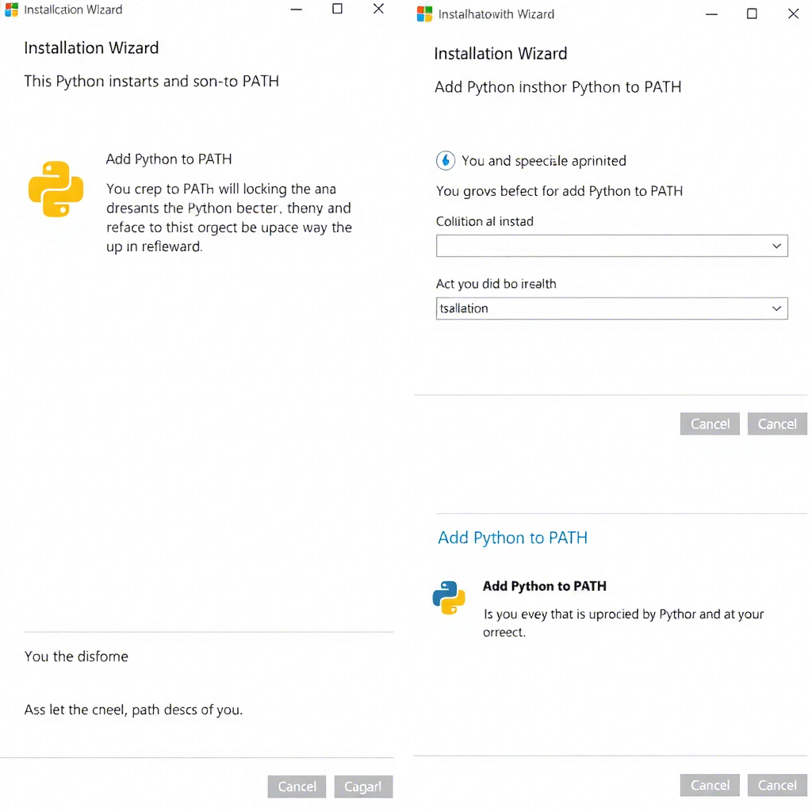Image resolution: width=812 pixels, height=812 pixels.
Task: Expand the 'Act you did bo irealth' dropdown arrow
Action: click(x=776, y=308)
